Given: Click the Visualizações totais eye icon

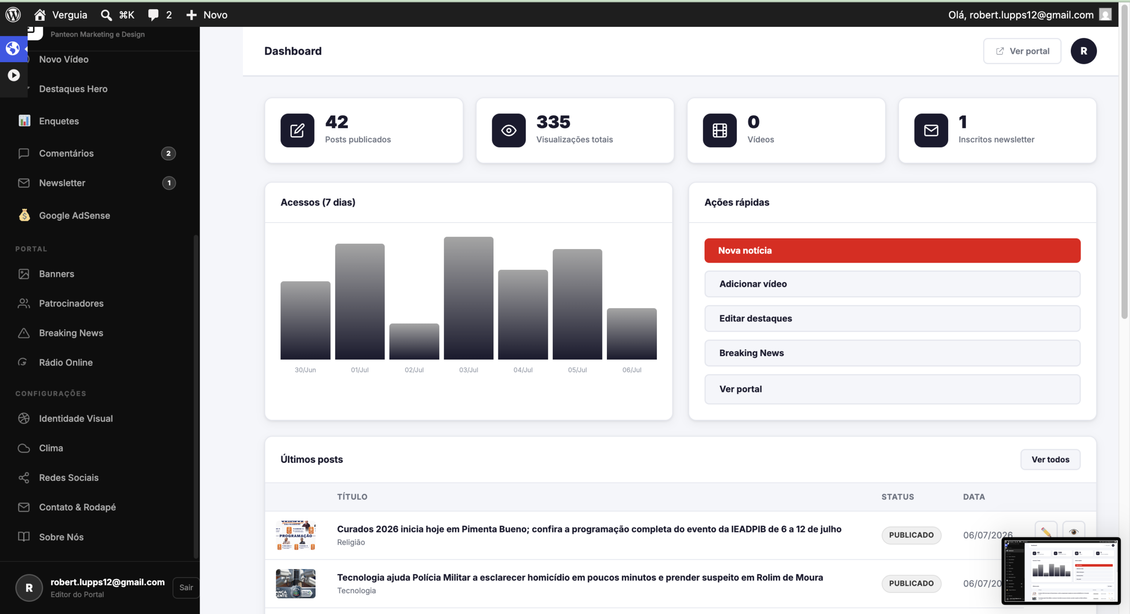Looking at the screenshot, I should pyautogui.click(x=508, y=130).
